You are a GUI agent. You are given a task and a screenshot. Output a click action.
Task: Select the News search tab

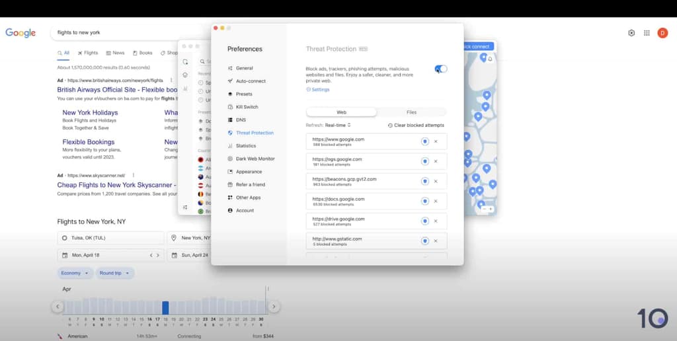coord(115,53)
